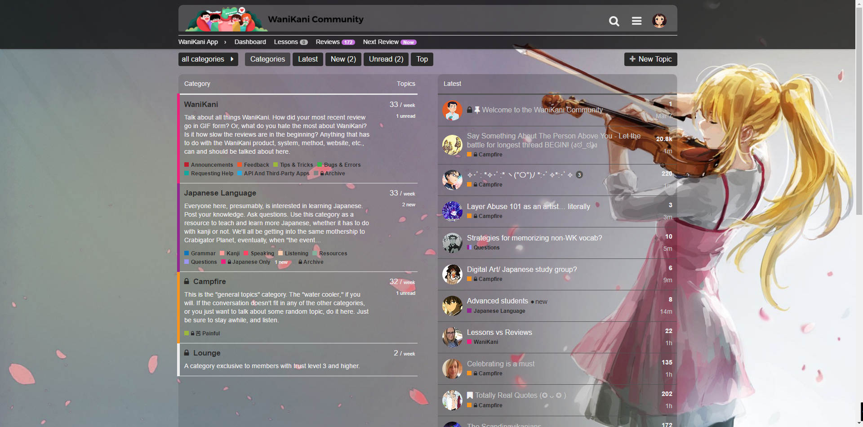
Task: Click the plus icon in New Topic
Action: (632, 59)
